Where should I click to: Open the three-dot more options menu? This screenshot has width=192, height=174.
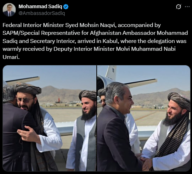(x=187, y=7)
